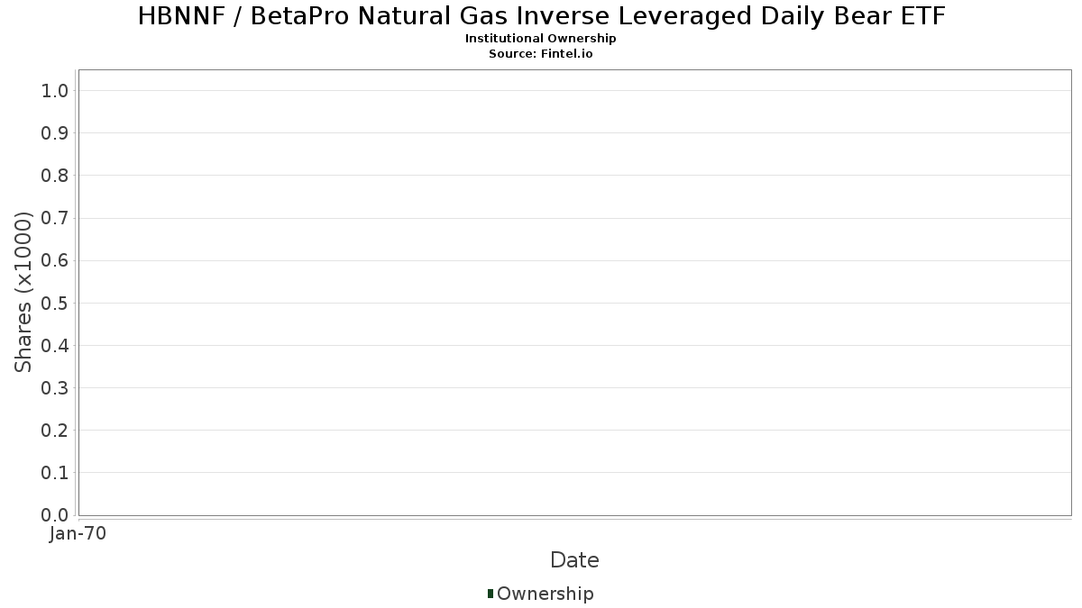Click the 0.0 y-axis tick label
The height and width of the screenshot is (608, 1082).
click(55, 515)
